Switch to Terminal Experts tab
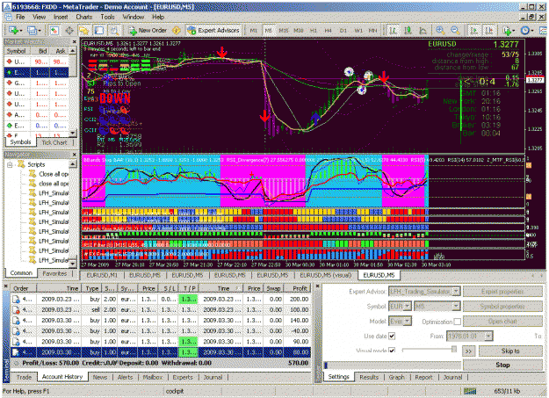 [x=183, y=377]
